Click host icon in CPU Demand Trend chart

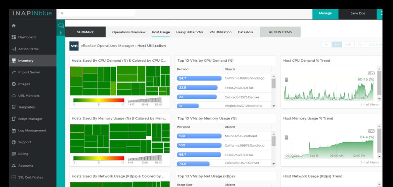(x=286, y=80)
